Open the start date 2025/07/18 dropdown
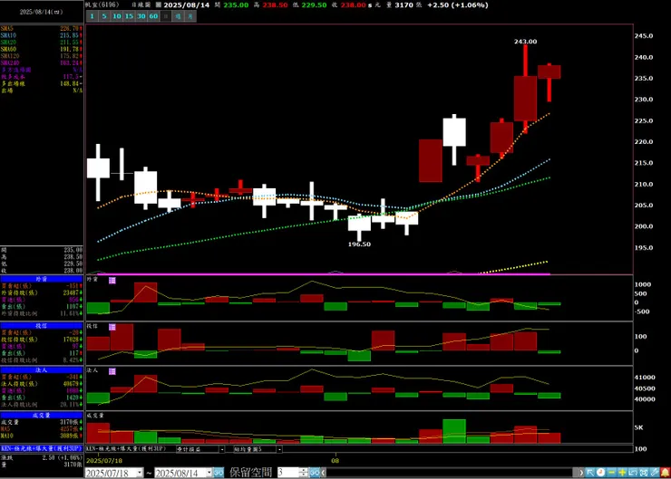This screenshot has width=671, height=479. point(140,473)
